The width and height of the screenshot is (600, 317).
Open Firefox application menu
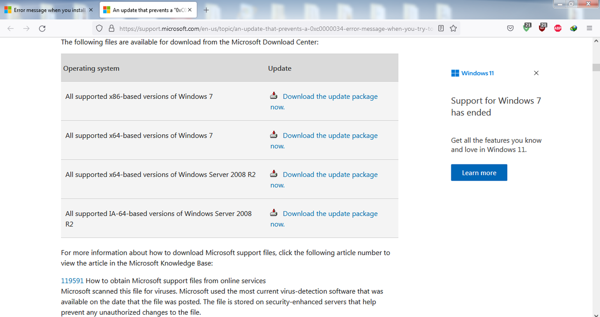pos(590,29)
